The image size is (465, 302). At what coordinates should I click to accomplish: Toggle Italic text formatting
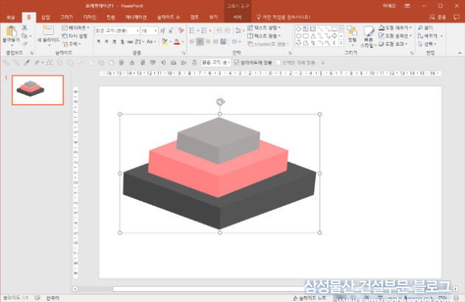coord(106,42)
